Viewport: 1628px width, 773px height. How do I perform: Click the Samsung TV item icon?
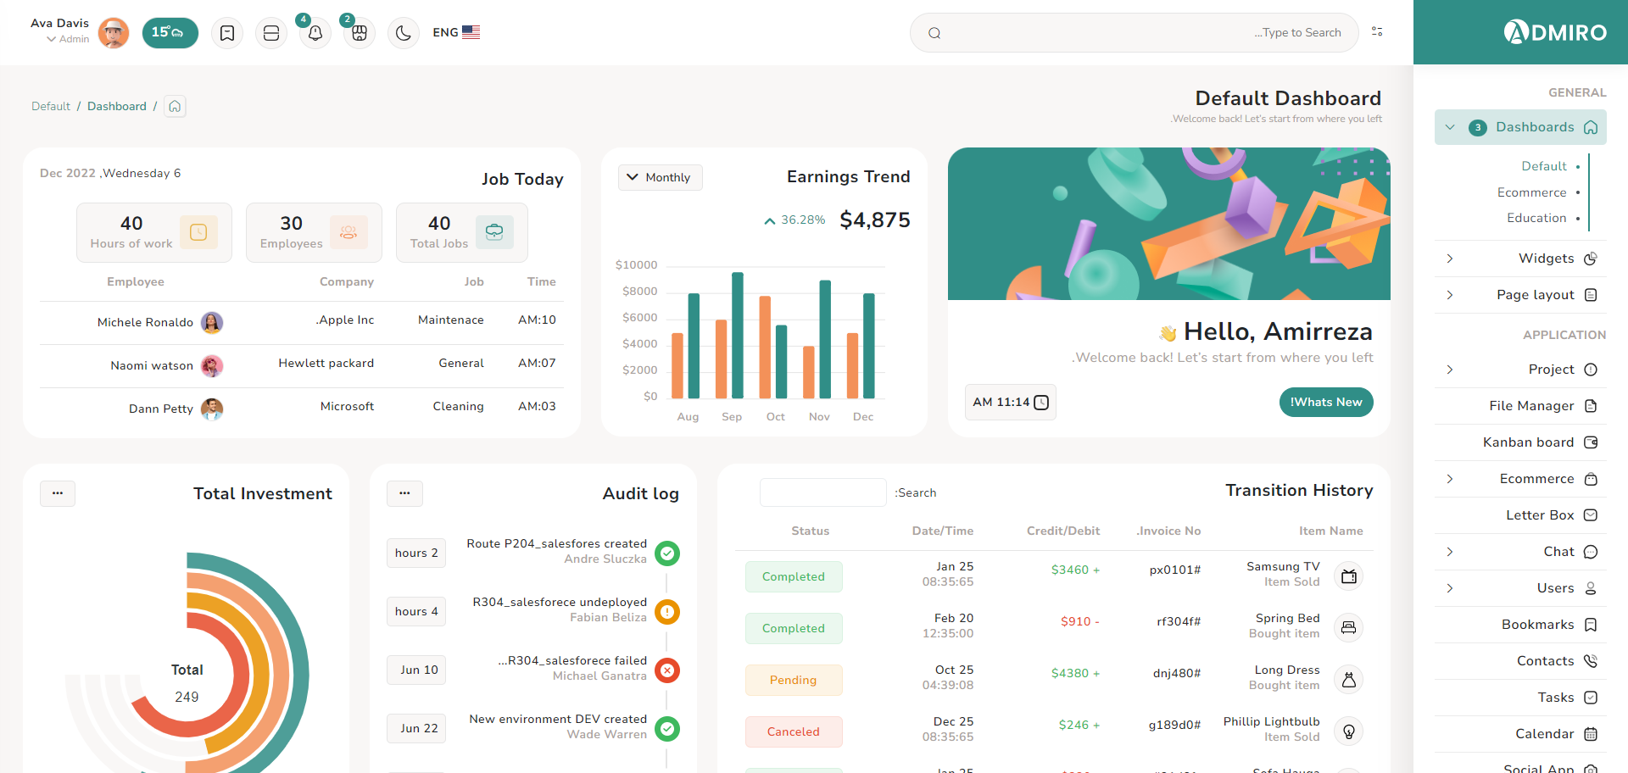point(1348,576)
